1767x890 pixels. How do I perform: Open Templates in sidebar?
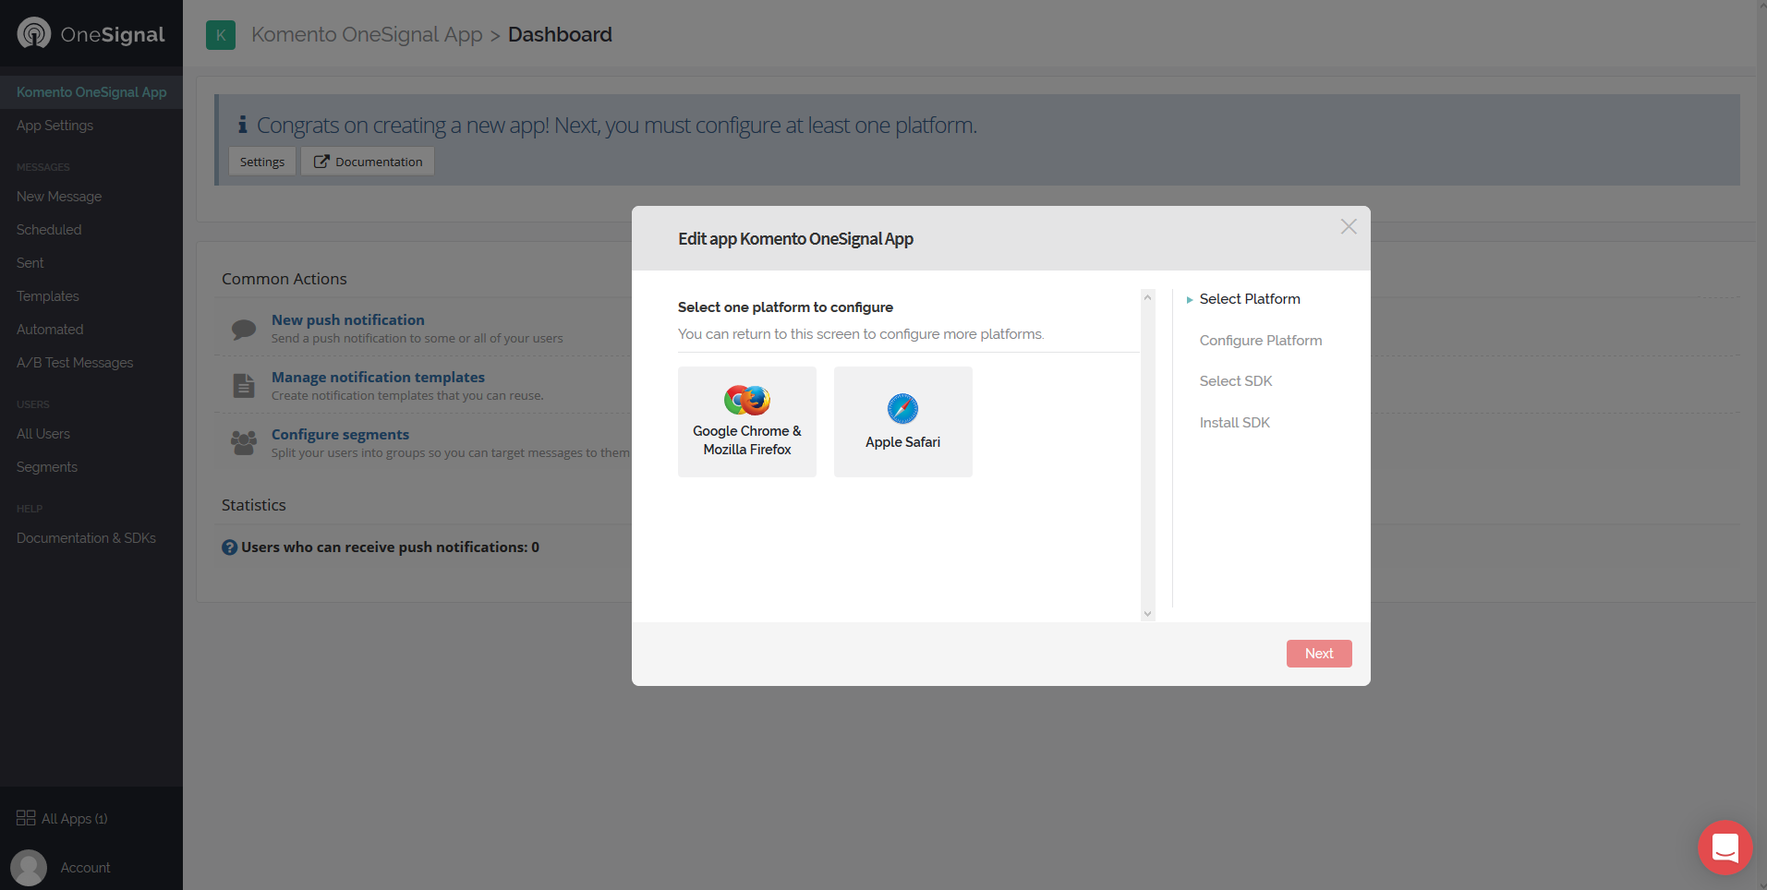click(x=48, y=296)
